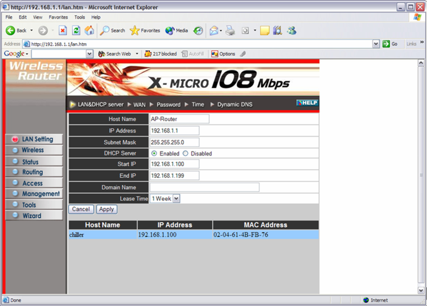The image size is (427, 306).
Task: Click the Mail envelope icon
Action: [214, 31]
